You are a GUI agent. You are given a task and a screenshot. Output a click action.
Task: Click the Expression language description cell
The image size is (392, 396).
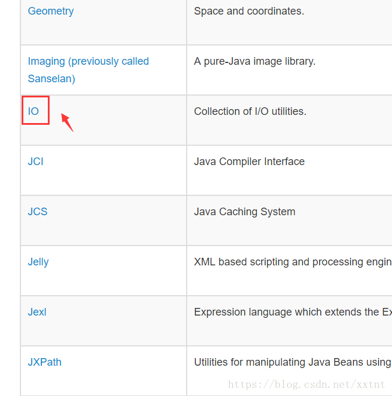pos(289,321)
